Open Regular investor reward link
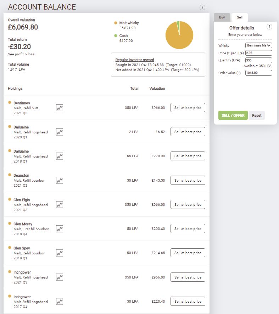279x314 pixels. (x=135, y=60)
